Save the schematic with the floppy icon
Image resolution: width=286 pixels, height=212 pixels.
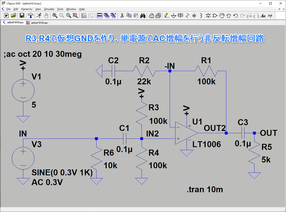22,16
